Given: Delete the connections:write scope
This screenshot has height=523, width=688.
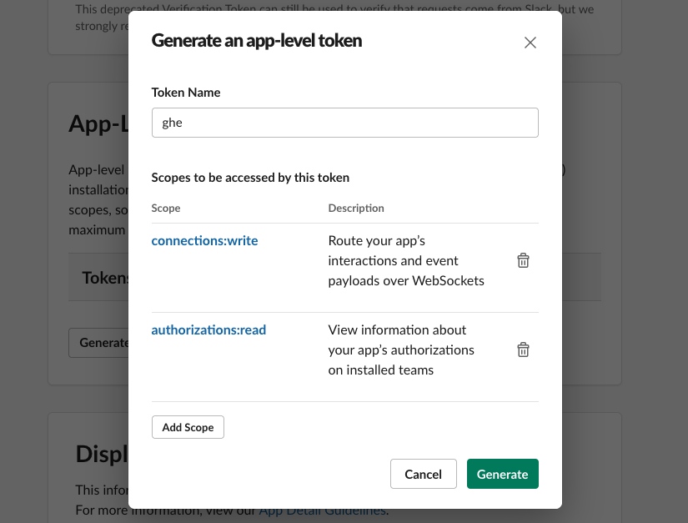Looking at the screenshot, I should pos(523,260).
